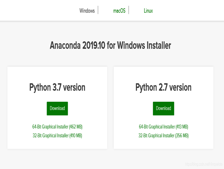This screenshot has width=224, height=169.
Task: Switch to the macOS tab
Action: (x=119, y=11)
